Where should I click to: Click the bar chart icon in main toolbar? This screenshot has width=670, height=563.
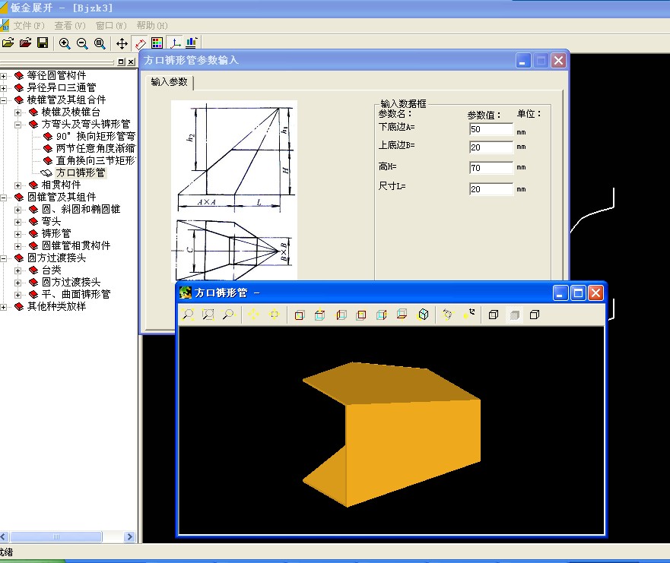(192, 43)
